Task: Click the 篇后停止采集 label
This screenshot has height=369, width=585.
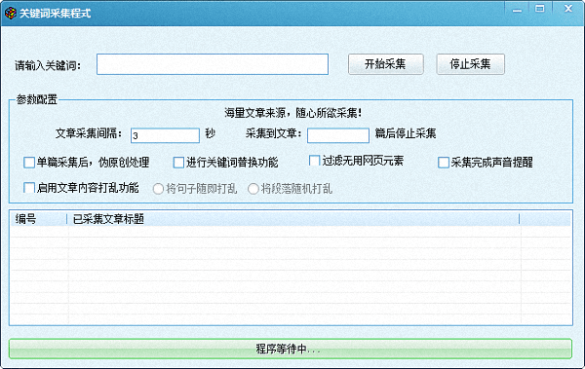Action: 406,133
